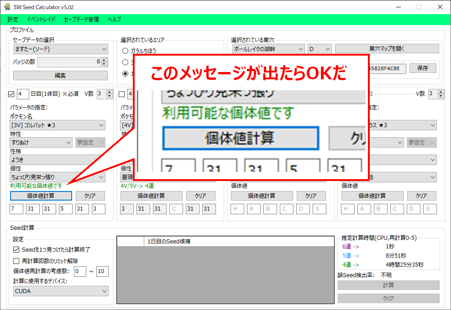Expand the den letter D dropdown
This screenshot has height=310, width=451.
(x=320, y=49)
